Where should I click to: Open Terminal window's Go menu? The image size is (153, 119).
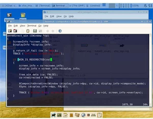point(40,26)
